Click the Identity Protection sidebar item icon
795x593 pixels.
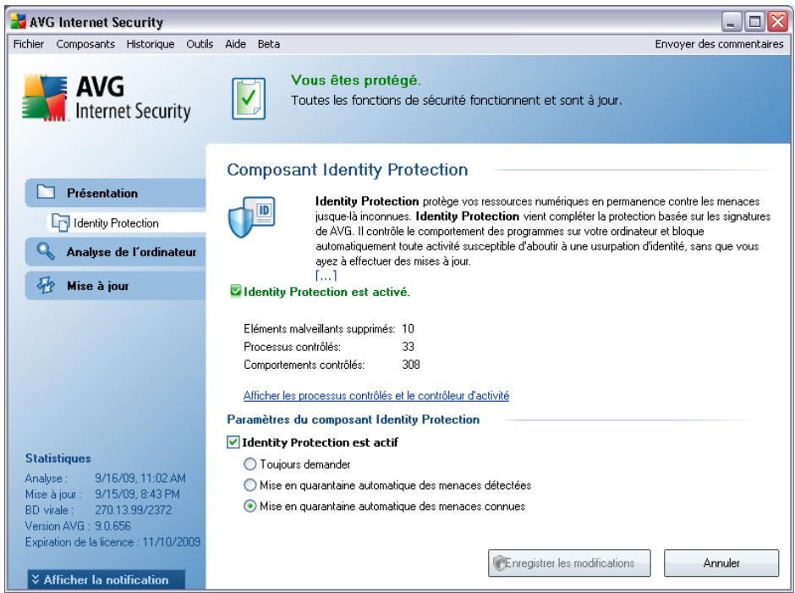(x=60, y=223)
